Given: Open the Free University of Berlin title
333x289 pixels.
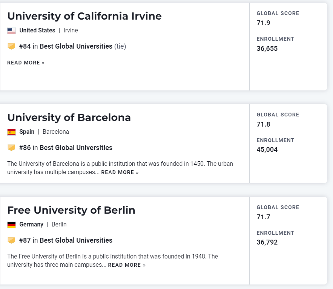Looking at the screenshot, I should point(71,210).
